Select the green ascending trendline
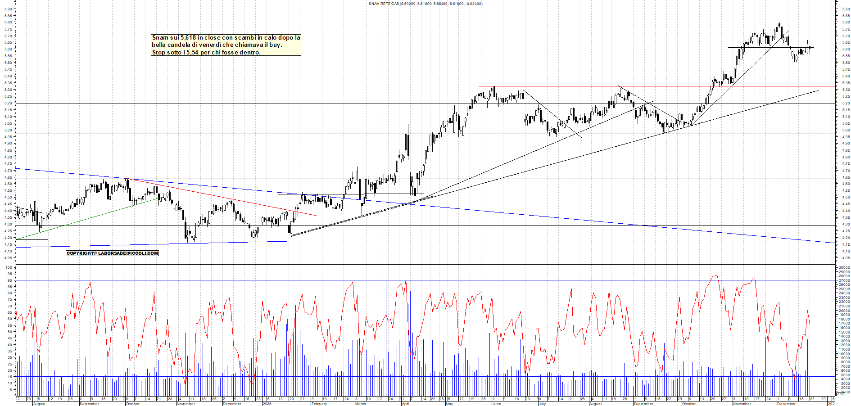 (x=90, y=218)
